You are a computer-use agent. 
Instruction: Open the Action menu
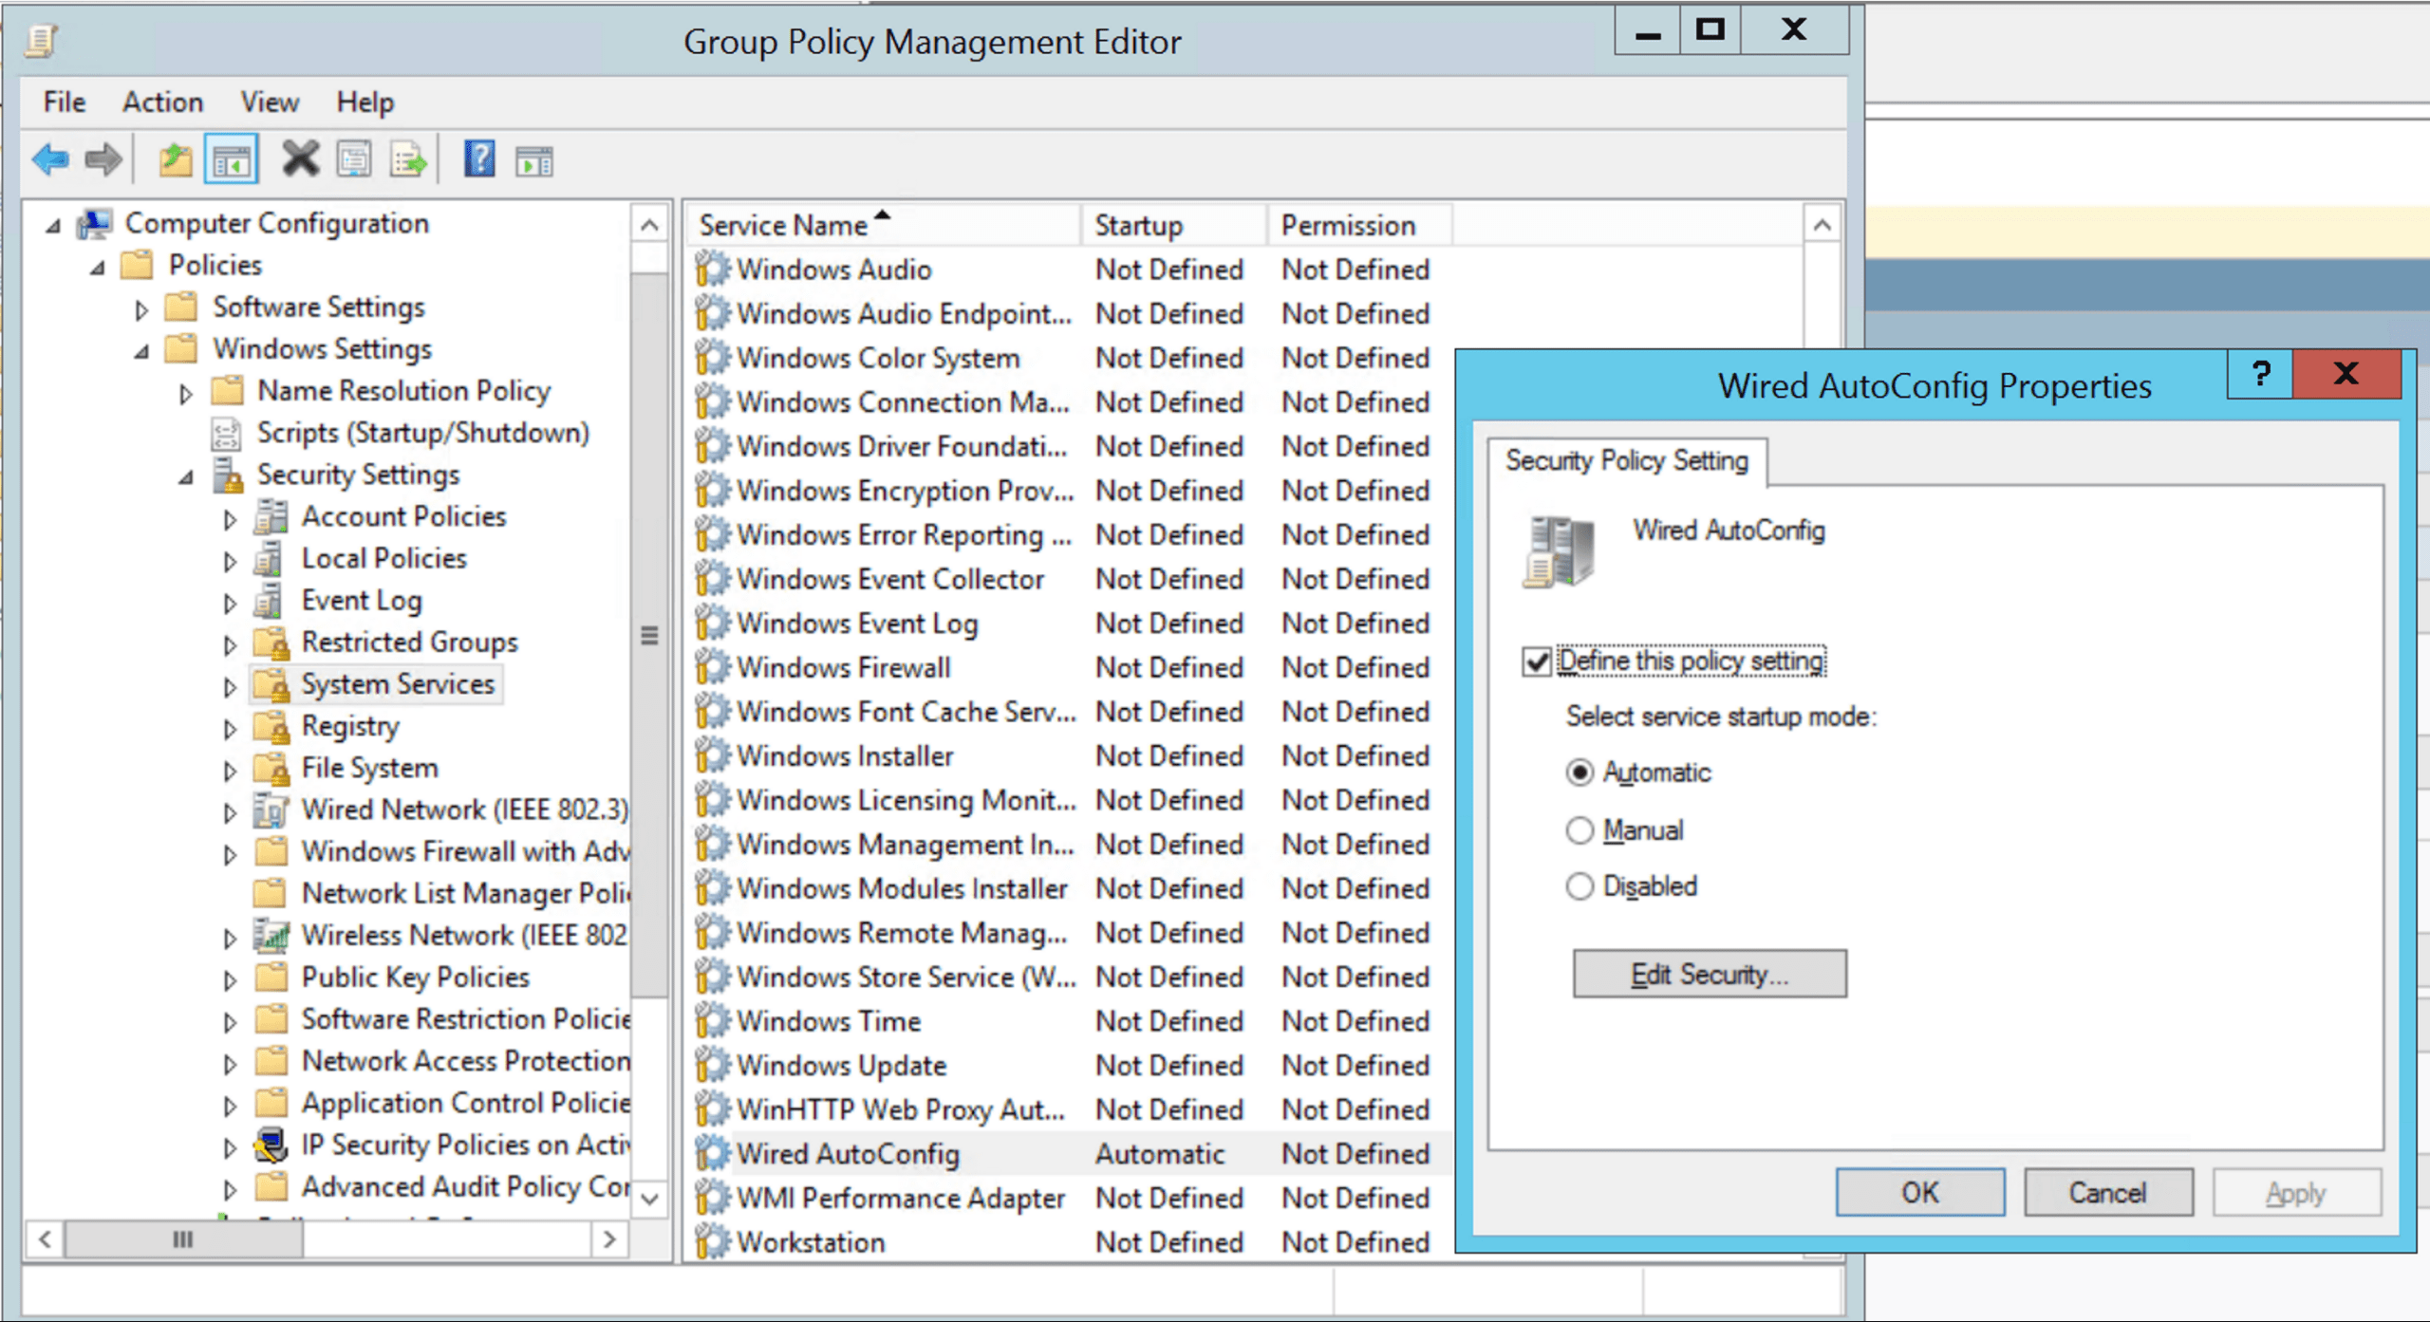[x=162, y=102]
